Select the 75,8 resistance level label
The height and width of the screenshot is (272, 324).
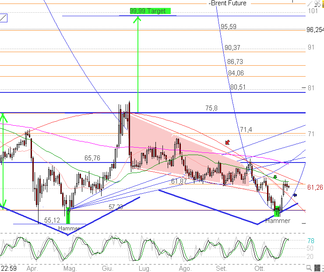coord(211,107)
